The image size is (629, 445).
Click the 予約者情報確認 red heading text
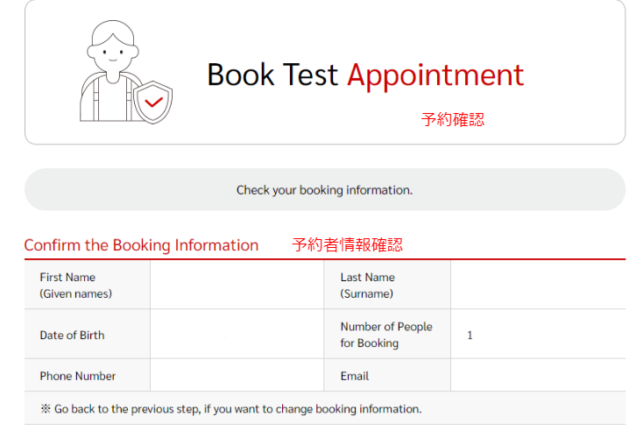click(x=347, y=245)
